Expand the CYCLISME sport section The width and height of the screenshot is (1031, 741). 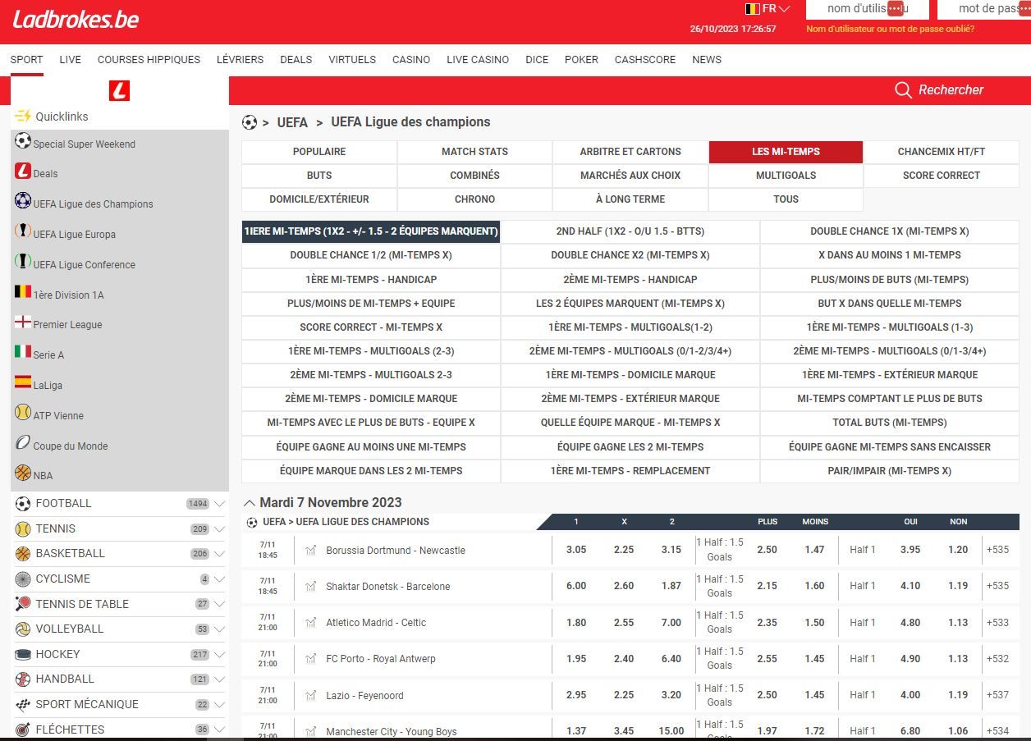[219, 579]
